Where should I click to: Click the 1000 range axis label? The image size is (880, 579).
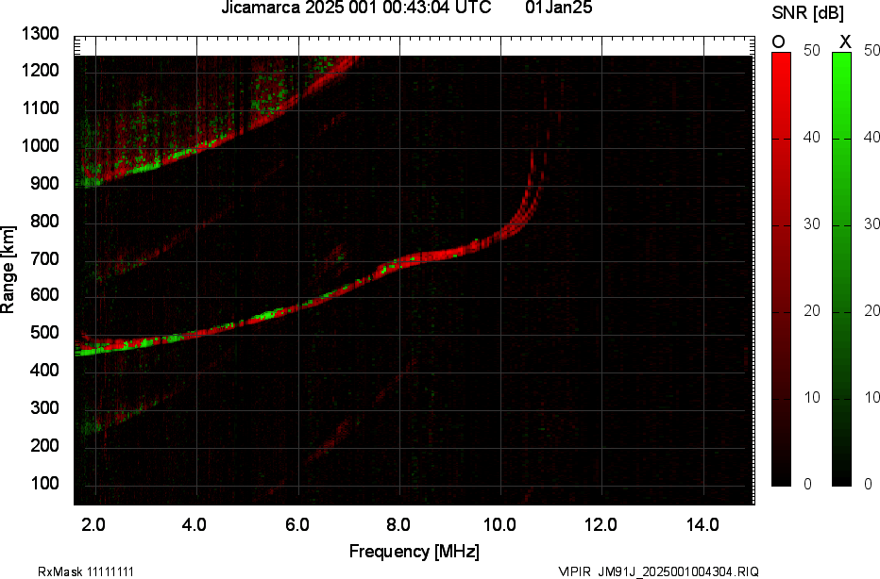click(40, 146)
